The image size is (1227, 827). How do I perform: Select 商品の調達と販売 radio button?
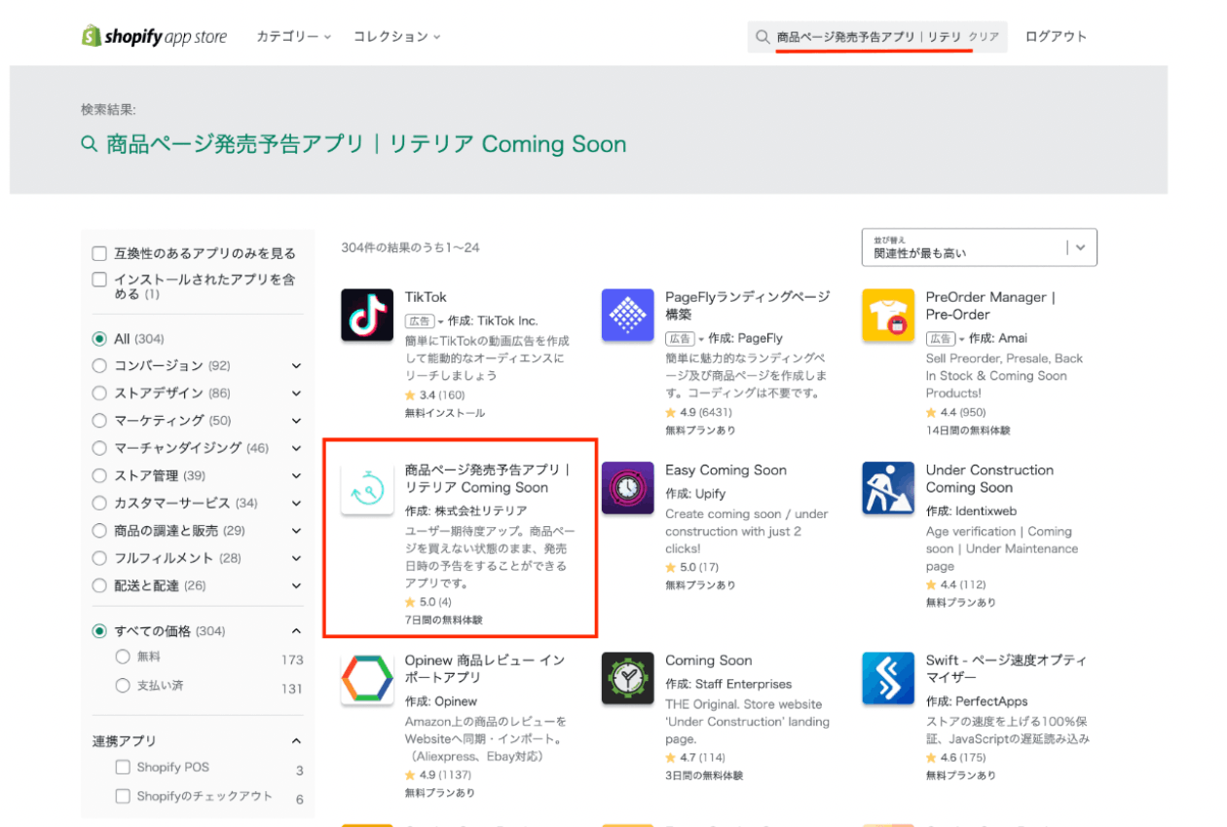pyautogui.click(x=99, y=531)
